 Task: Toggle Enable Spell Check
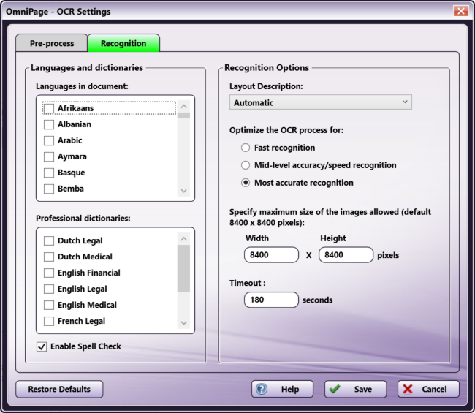(x=42, y=346)
